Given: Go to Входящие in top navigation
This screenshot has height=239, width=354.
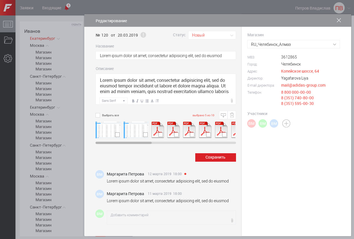Looking at the screenshot, I should coord(52,8).
